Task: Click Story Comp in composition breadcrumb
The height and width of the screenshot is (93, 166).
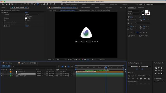Action: 53,10
